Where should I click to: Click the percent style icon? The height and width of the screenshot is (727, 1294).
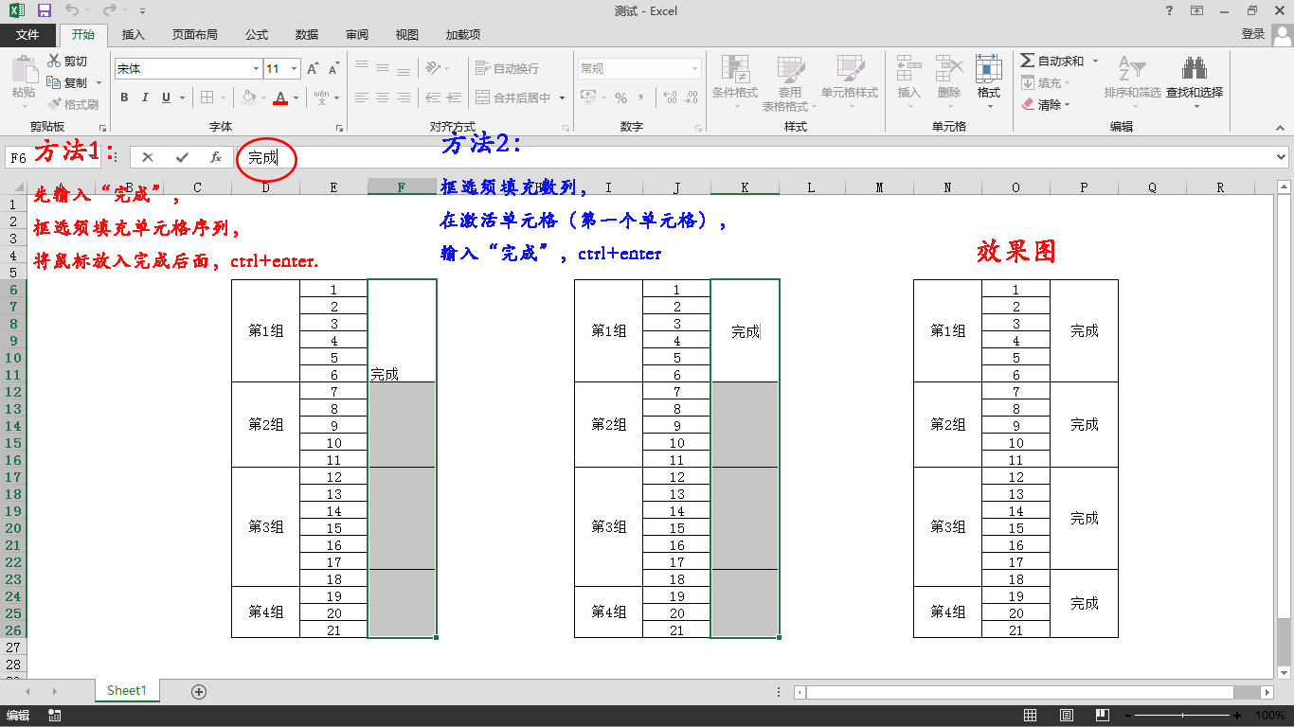(x=621, y=98)
